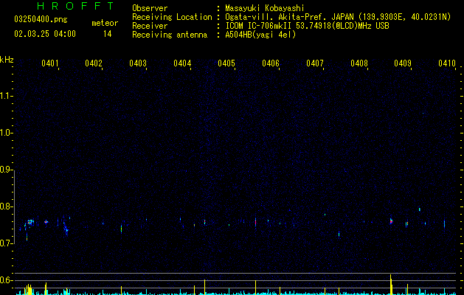
Task: Click the 1.1 frequency axis label
Action: (x=6, y=96)
